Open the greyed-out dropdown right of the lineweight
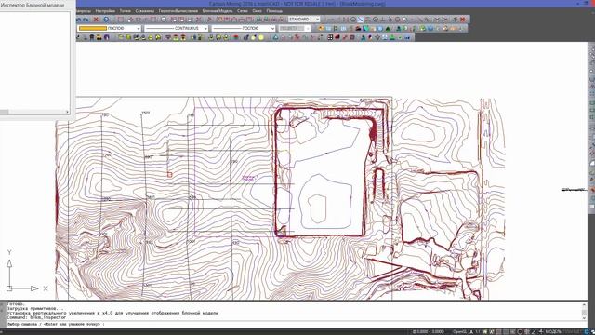595x335 pixels. point(295,29)
